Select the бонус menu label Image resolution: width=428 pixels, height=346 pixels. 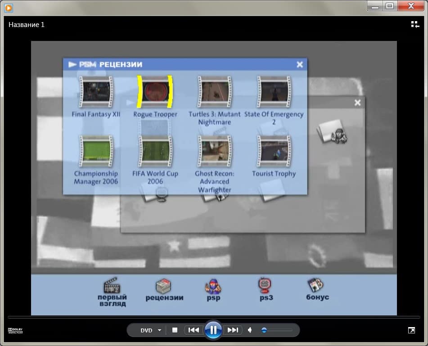point(317,297)
